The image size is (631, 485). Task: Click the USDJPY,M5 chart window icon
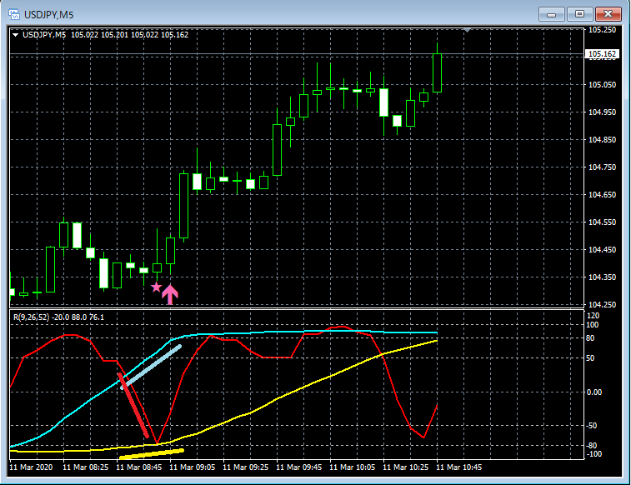pyautogui.click(x=14, y=15)
